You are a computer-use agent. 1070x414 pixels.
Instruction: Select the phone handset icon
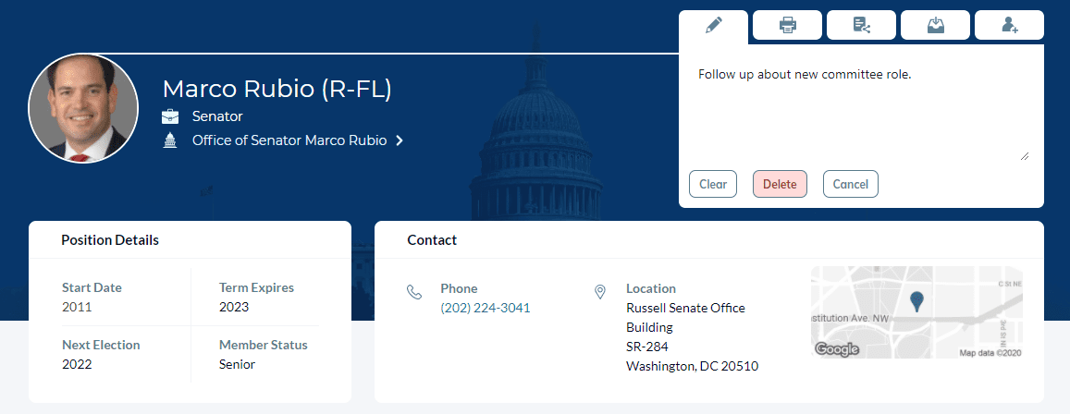tap(414, 293)
